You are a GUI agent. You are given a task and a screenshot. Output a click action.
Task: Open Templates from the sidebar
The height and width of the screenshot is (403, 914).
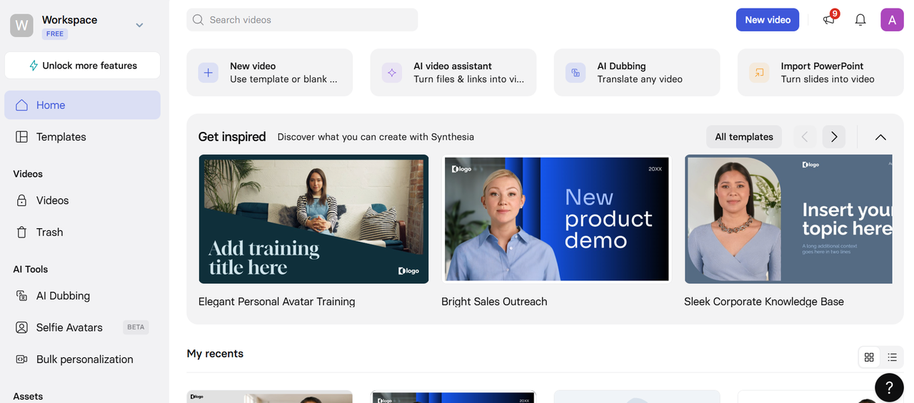tap(83, 137)
